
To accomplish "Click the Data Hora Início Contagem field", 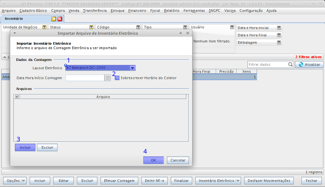I will (85, 78).
